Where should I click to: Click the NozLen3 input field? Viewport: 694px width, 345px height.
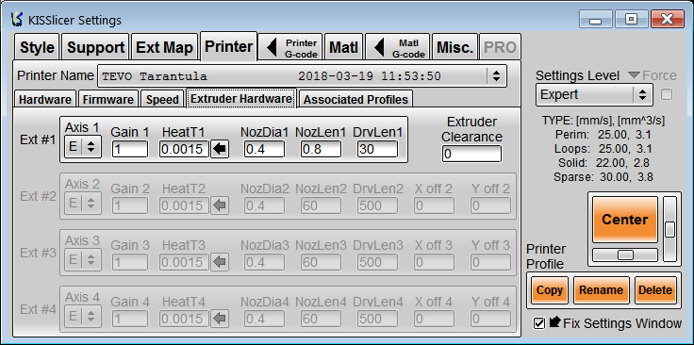point(321,262)
